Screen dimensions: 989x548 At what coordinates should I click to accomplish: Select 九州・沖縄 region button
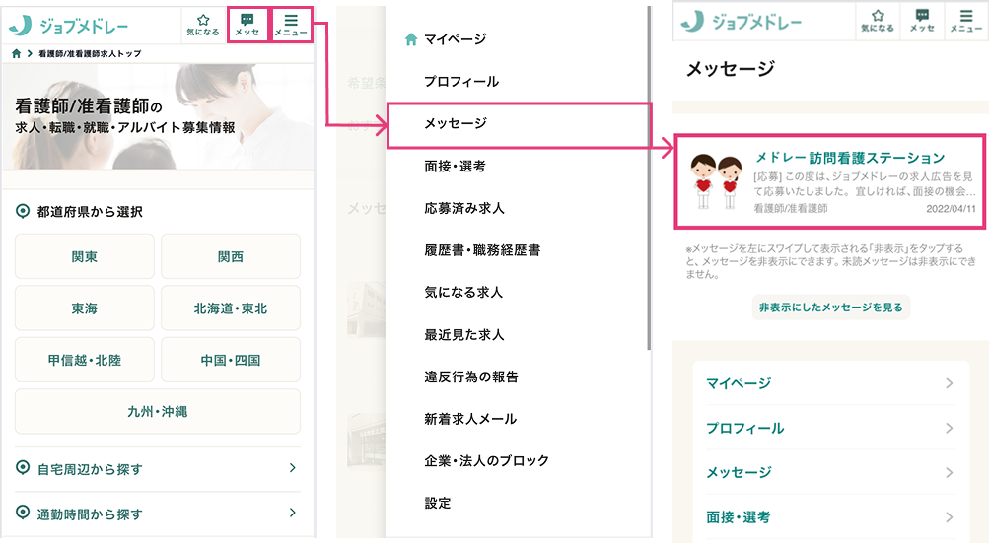click(158, 411)
